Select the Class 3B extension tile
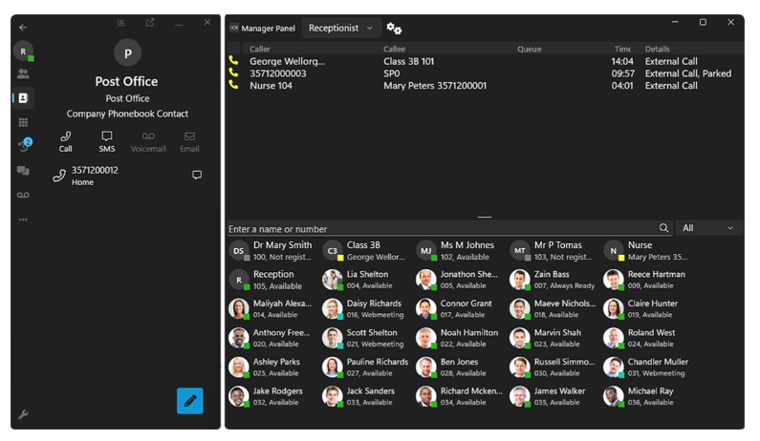 [365, 251]
